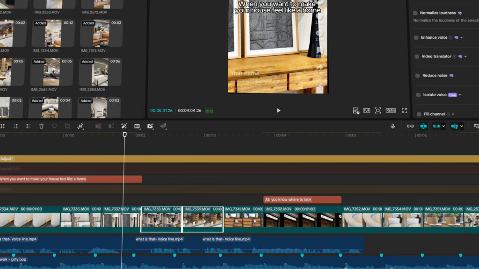Image resolution: width=479 pixels, height=269 pixels.
Task: Select the Adjust1 yellow adjustment track
Action: [x=239, y=159]
